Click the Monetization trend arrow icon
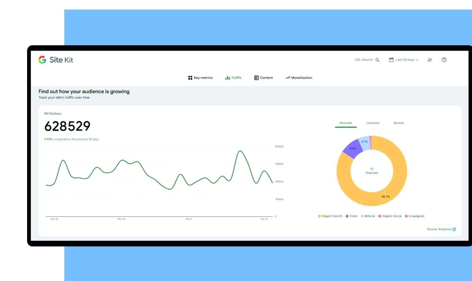The height and width of the screenshot is (281, 472). pyautogui.click(x=288, y=78)
